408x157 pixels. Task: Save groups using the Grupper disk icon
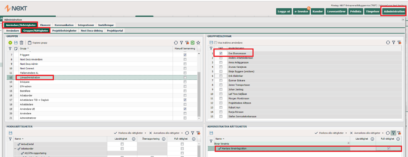(x=16, y=43)
